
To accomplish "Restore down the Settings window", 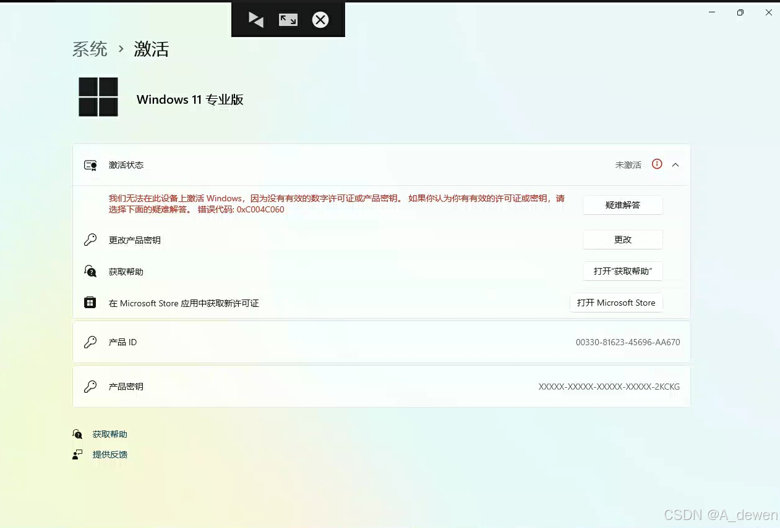I will pyautogui.click(x=740, y=12).
